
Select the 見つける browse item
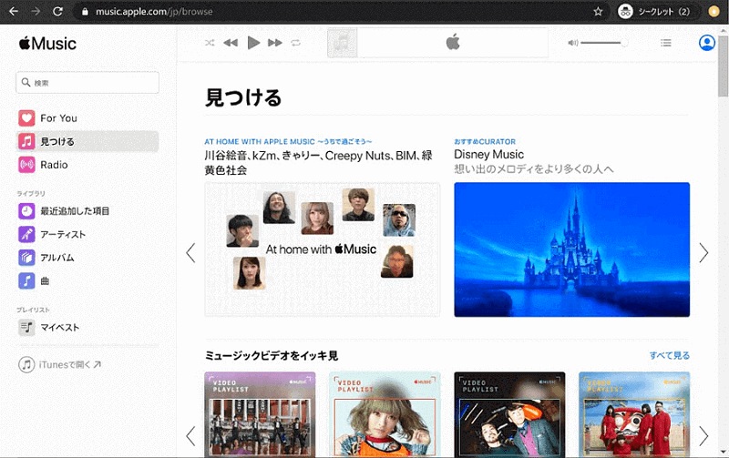(88, 141)
